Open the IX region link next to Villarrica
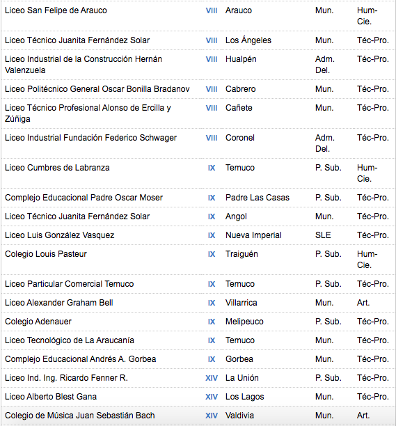 [x=212, y=303]
